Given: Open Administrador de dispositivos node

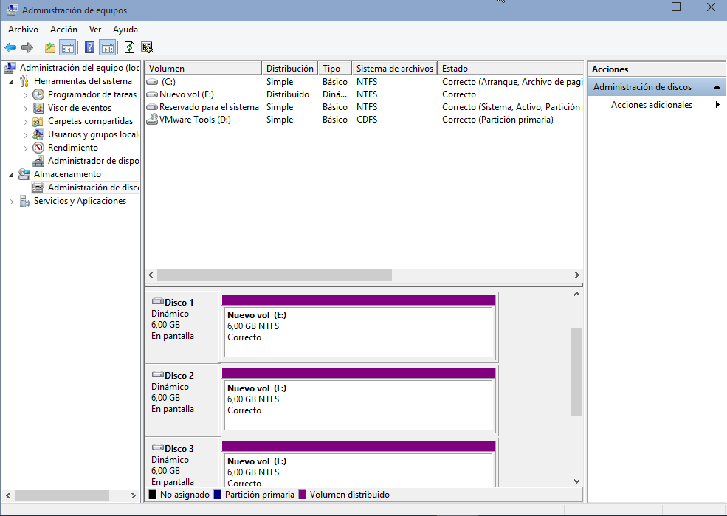Looking at the screenshot, I should pos(93,161).
